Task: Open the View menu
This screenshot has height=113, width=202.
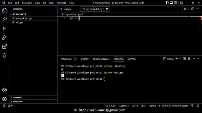Action: (37, 3)
